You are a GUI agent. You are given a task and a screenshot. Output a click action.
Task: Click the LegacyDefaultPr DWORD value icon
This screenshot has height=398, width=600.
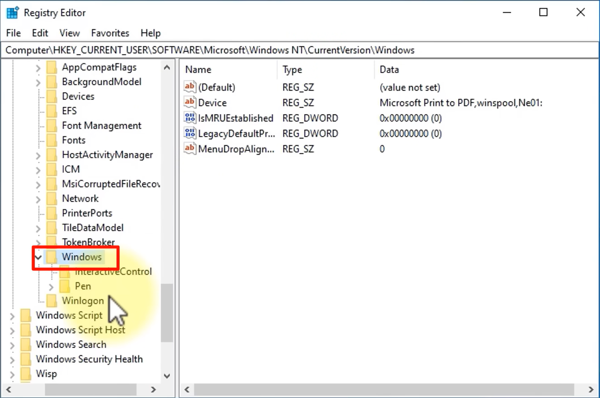(190, 133)
